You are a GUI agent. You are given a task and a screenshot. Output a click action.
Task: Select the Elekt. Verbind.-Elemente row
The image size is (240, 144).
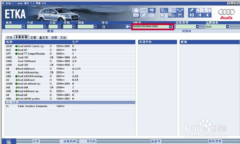point(70,106)
